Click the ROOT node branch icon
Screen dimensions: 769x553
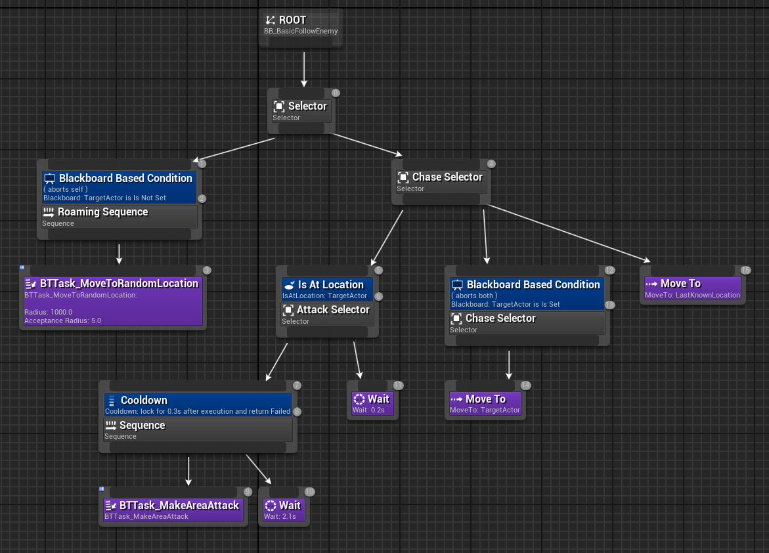270,20
